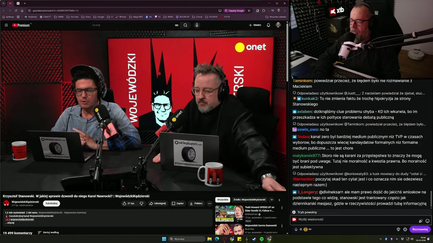Open the Sortuj według comments sorting
This screenshot has height=243, width=433.
point(48,233)
